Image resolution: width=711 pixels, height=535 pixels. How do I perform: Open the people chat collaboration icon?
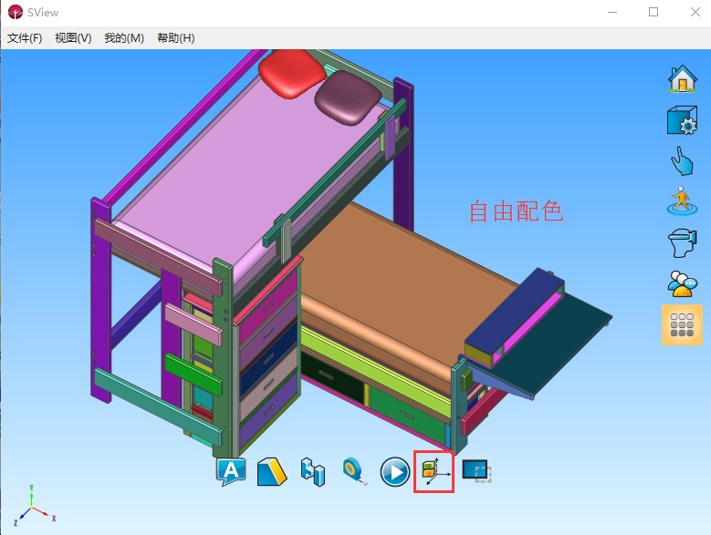point(682,283)
